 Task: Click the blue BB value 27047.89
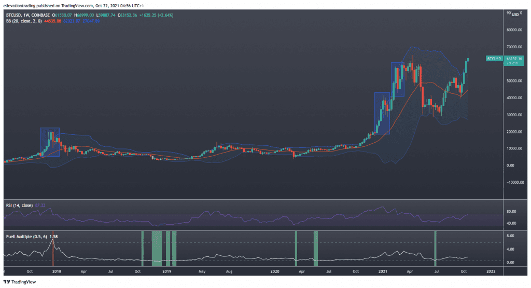[x=91, y=21]
